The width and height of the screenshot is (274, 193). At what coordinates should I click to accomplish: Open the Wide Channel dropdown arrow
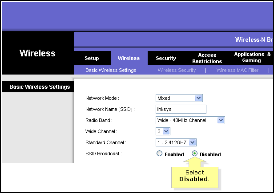click(166, 131)
